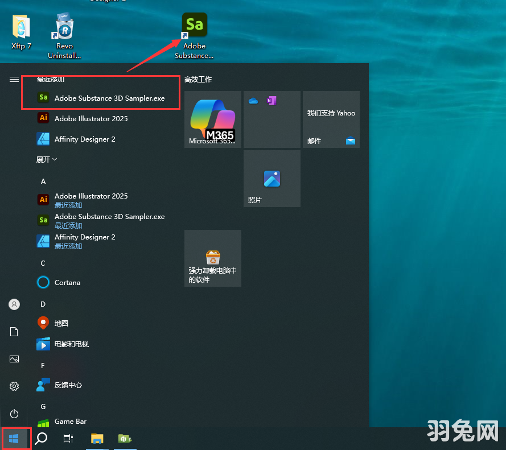Open Settings gear in Start menu sidebar
This screenshot has width=506, height=450.
click(x=14, y=386)
